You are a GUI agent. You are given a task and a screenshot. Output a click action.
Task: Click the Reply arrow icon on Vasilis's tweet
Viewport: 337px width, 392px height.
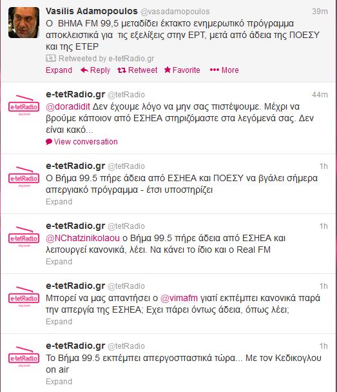pos(84,70)
